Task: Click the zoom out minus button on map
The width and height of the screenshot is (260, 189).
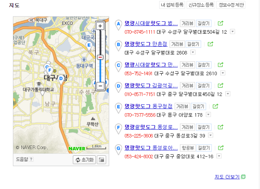Action: [x=100, y=86]
